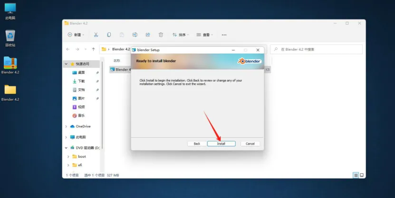Collapse the 快速访问 section in sidebar
This screenshot has width=395, height=198.
tap(66, 64)
